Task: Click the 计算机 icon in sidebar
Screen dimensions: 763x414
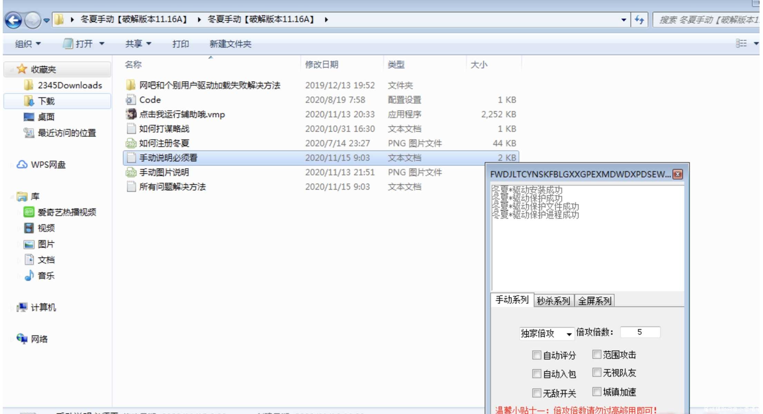Action: point(22,307)
